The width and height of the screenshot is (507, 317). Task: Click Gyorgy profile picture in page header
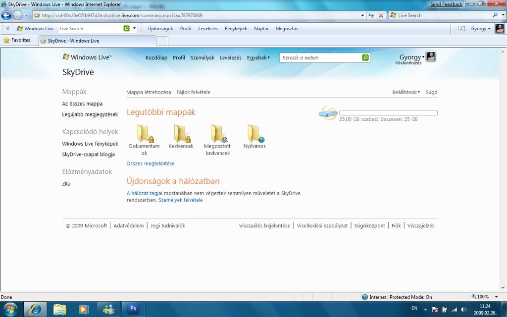431,56
